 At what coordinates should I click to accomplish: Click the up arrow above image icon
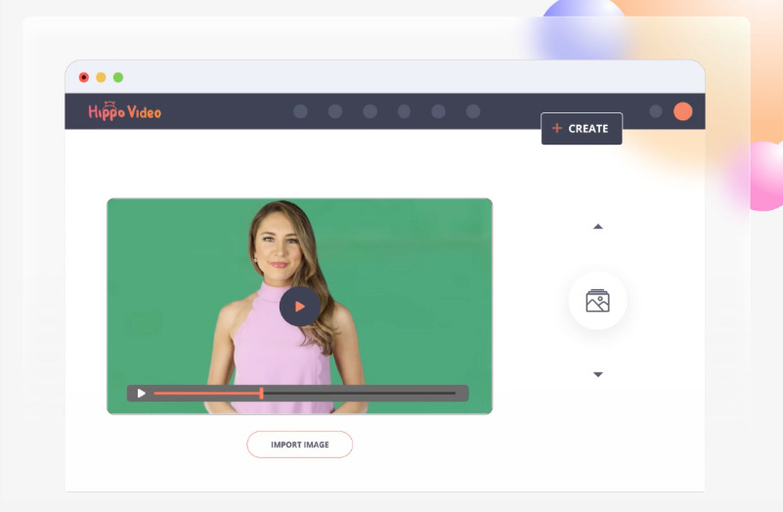pos(598,227)
